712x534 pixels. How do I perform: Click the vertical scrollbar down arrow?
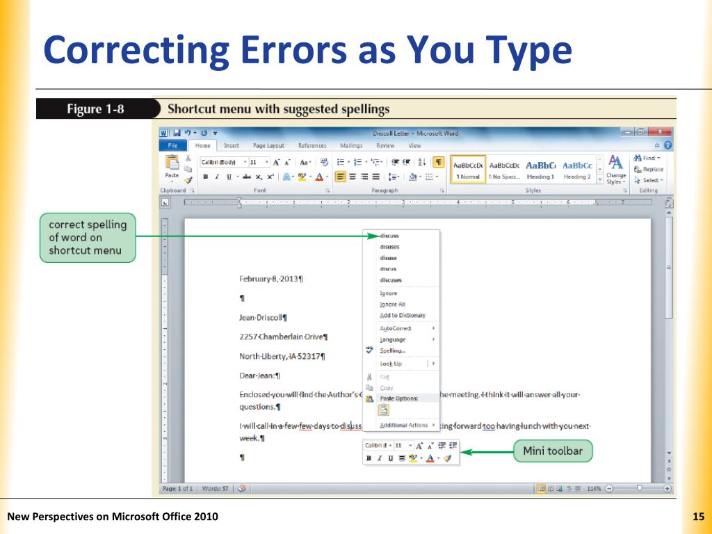click(x=669, y=453)
